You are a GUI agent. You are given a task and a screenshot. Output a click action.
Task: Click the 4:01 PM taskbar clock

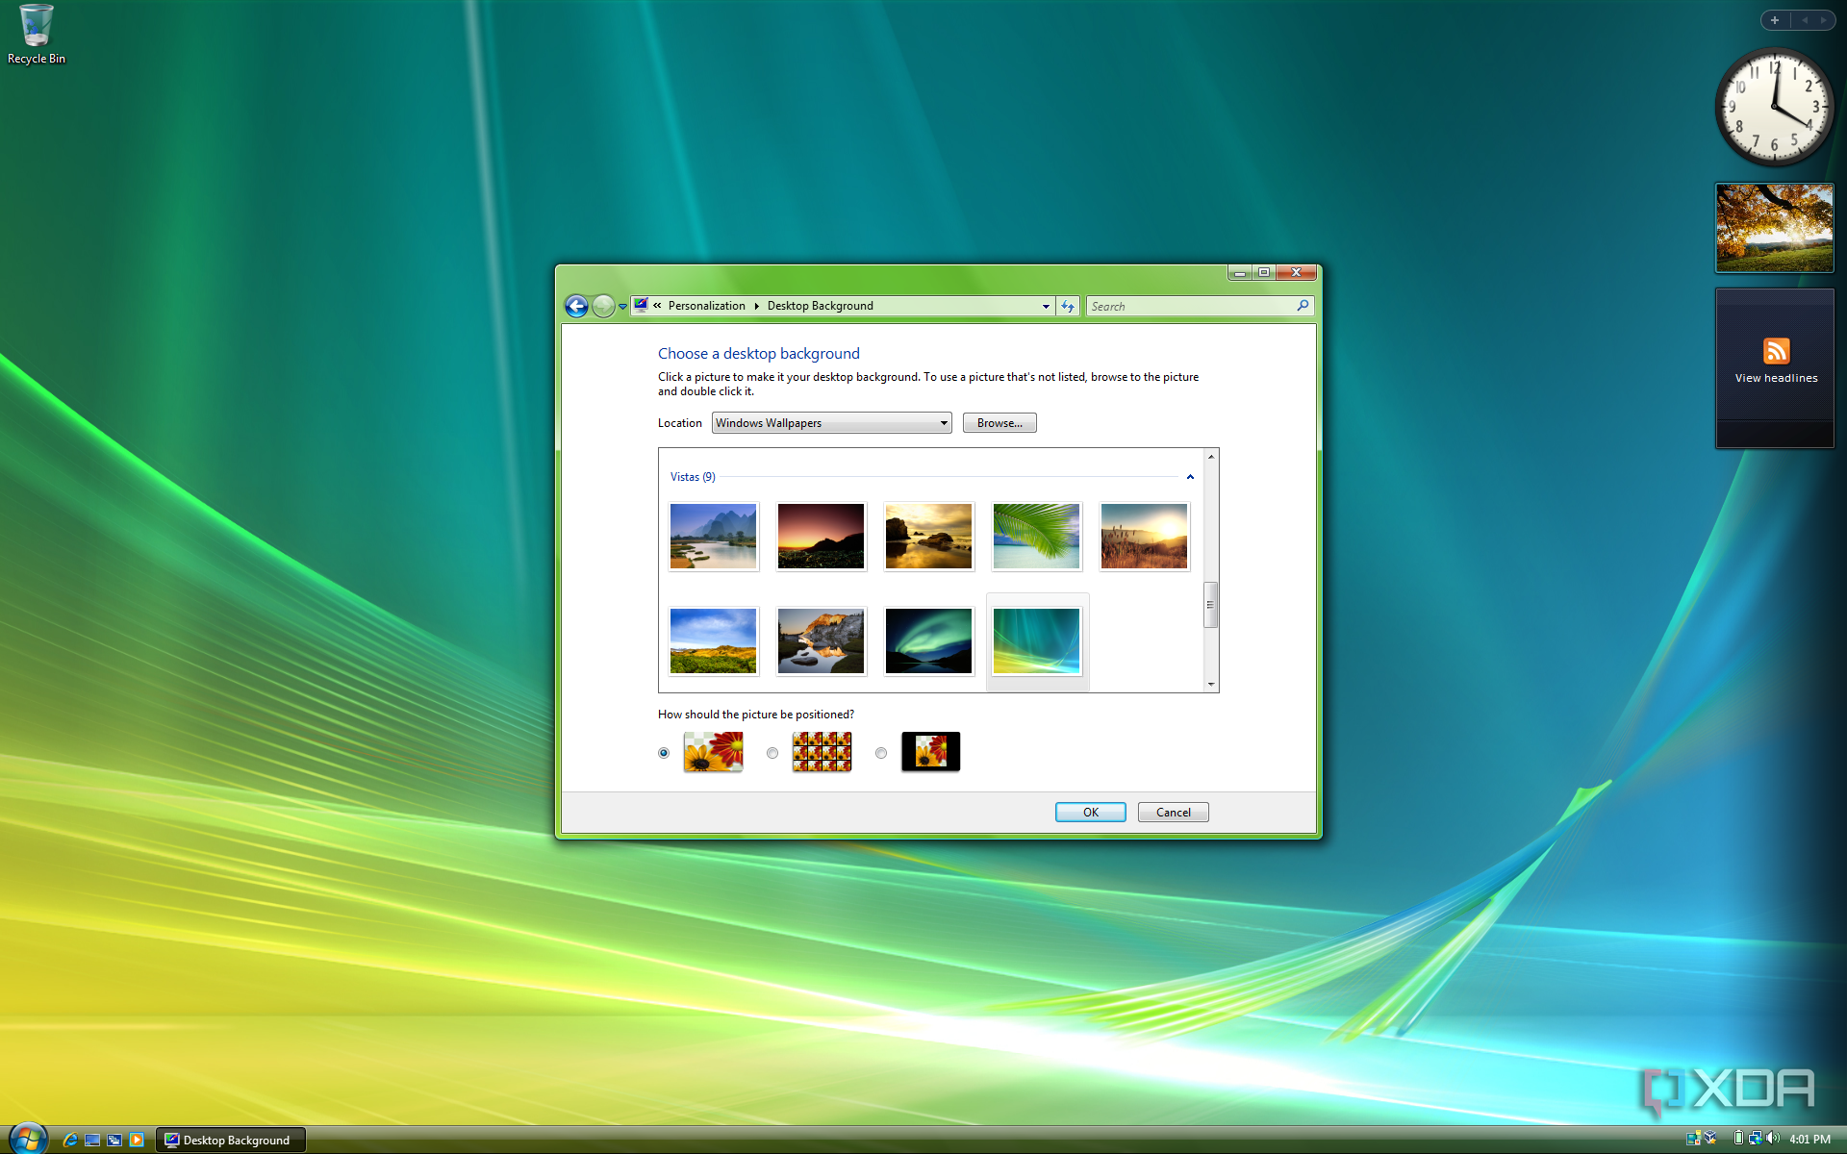point(1809,1140)
